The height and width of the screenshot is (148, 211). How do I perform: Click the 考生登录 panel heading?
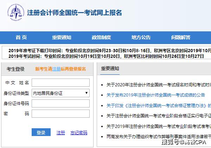tap(15, 69)
